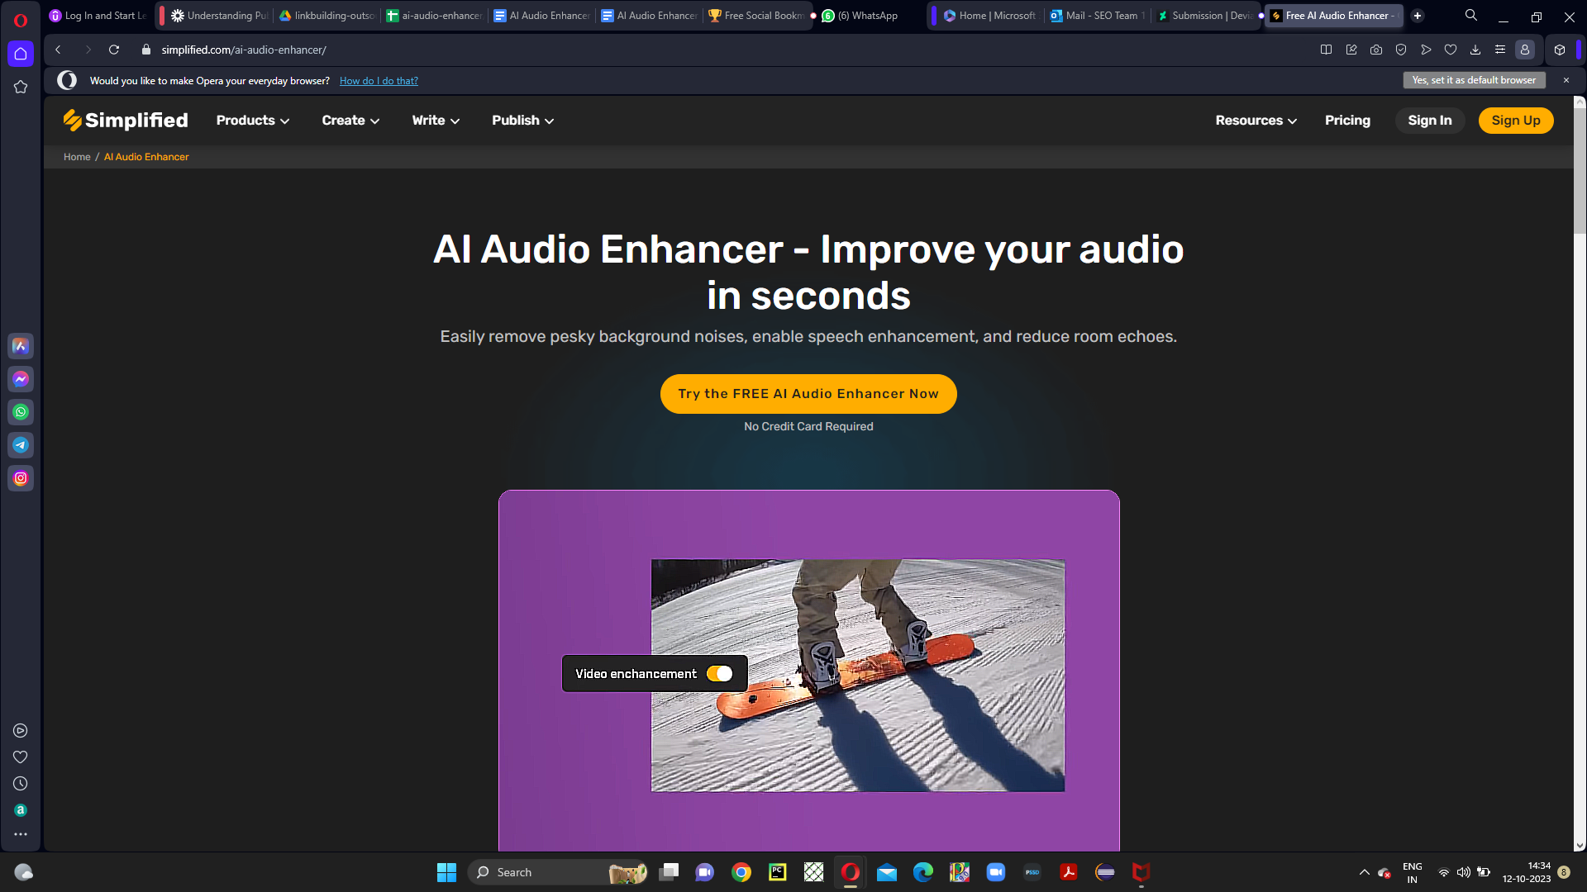The height and width of the screenshot is (892, 1587).
Task: Open Player icon in sidebar
Action: (21, 731)
